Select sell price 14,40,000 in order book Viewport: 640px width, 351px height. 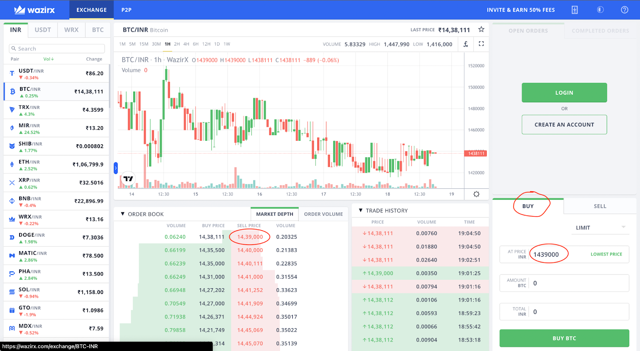pos(250,250)
